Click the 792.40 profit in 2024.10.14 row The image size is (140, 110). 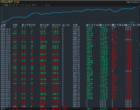coord(43,29)
